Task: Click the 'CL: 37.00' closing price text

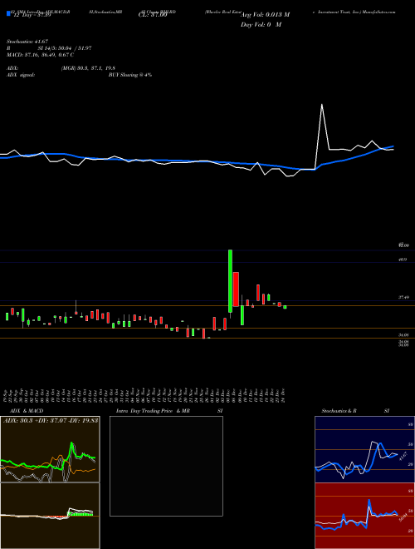Action: tap(154, 15)
